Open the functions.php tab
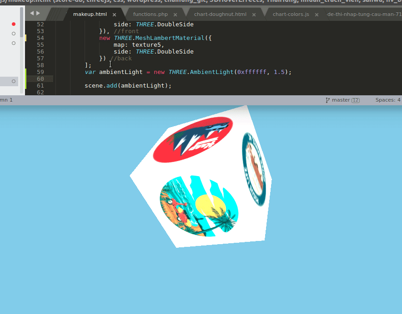Screen dimensions: 402x314 tap(151, 14)
